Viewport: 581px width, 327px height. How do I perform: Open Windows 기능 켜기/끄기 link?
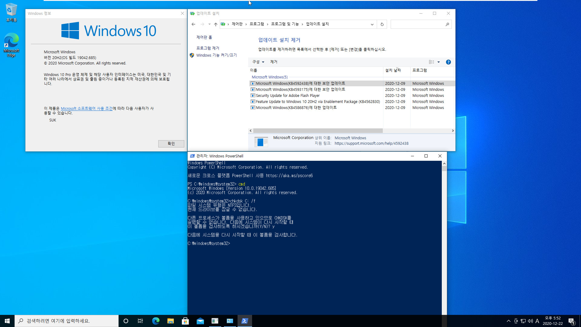coord(217,55)
